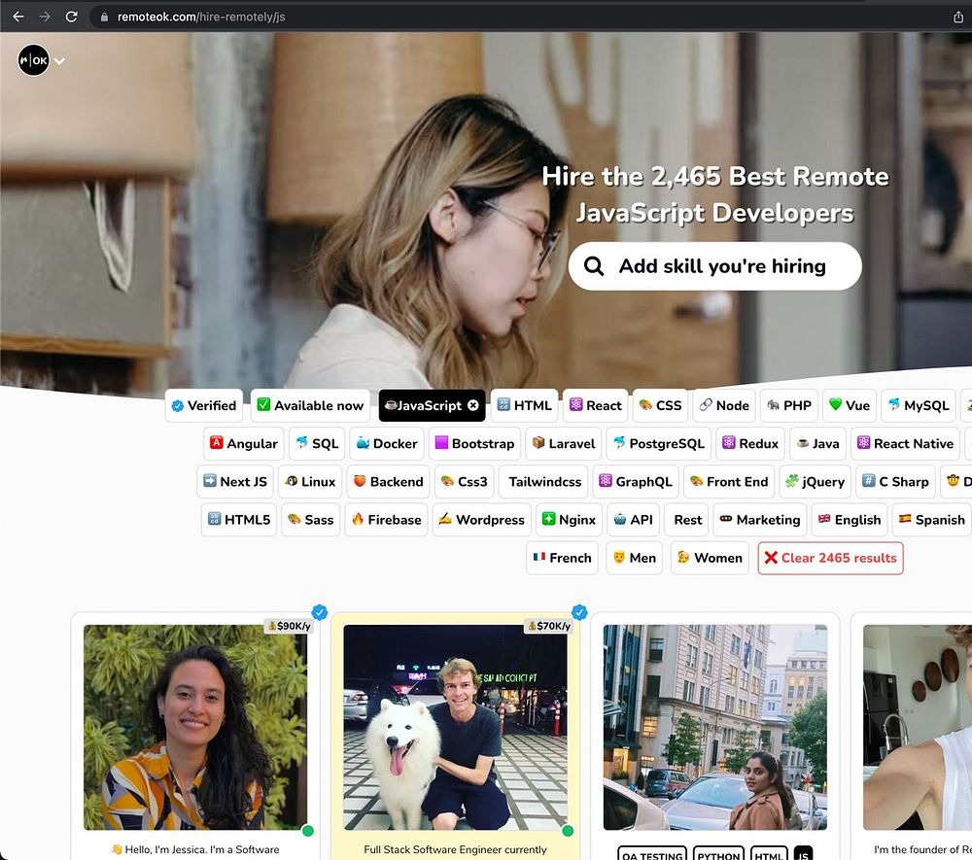Filter by Docker skill
972x860 pixels.
[387, 444]
